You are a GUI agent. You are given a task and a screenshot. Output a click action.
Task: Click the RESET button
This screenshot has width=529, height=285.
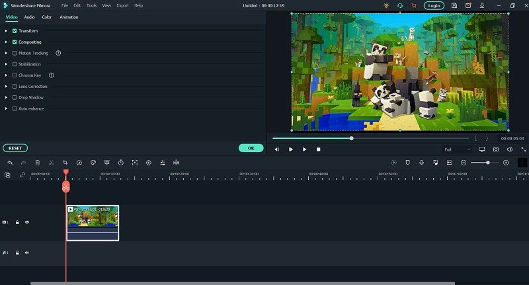[x=15, y=148]
